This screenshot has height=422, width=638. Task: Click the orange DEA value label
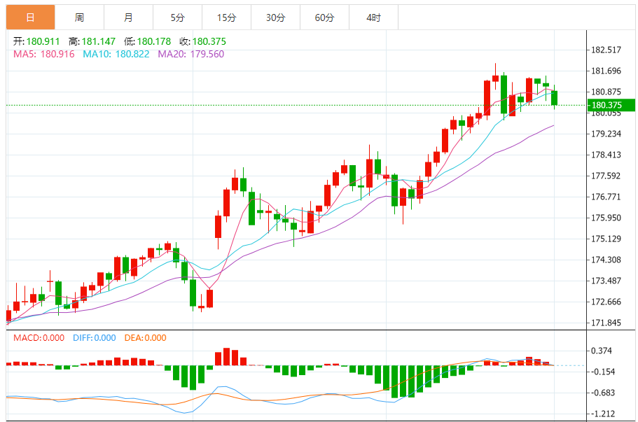(x=145, y=338)
